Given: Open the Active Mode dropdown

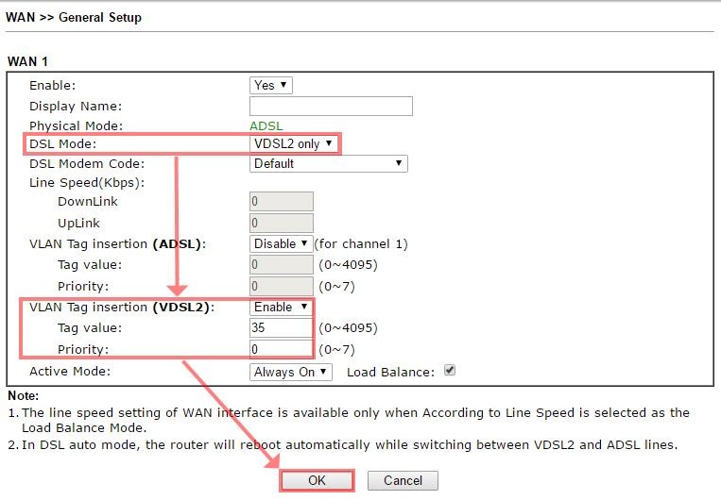Looking at the screenshot, I should (290, 372).
